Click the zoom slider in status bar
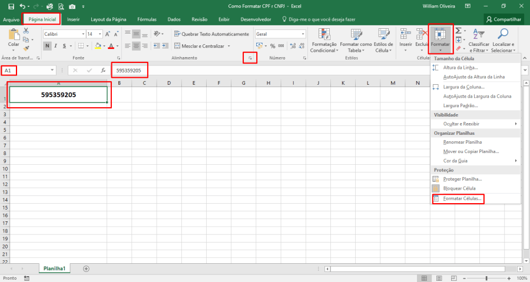 [x=487, y=278]
